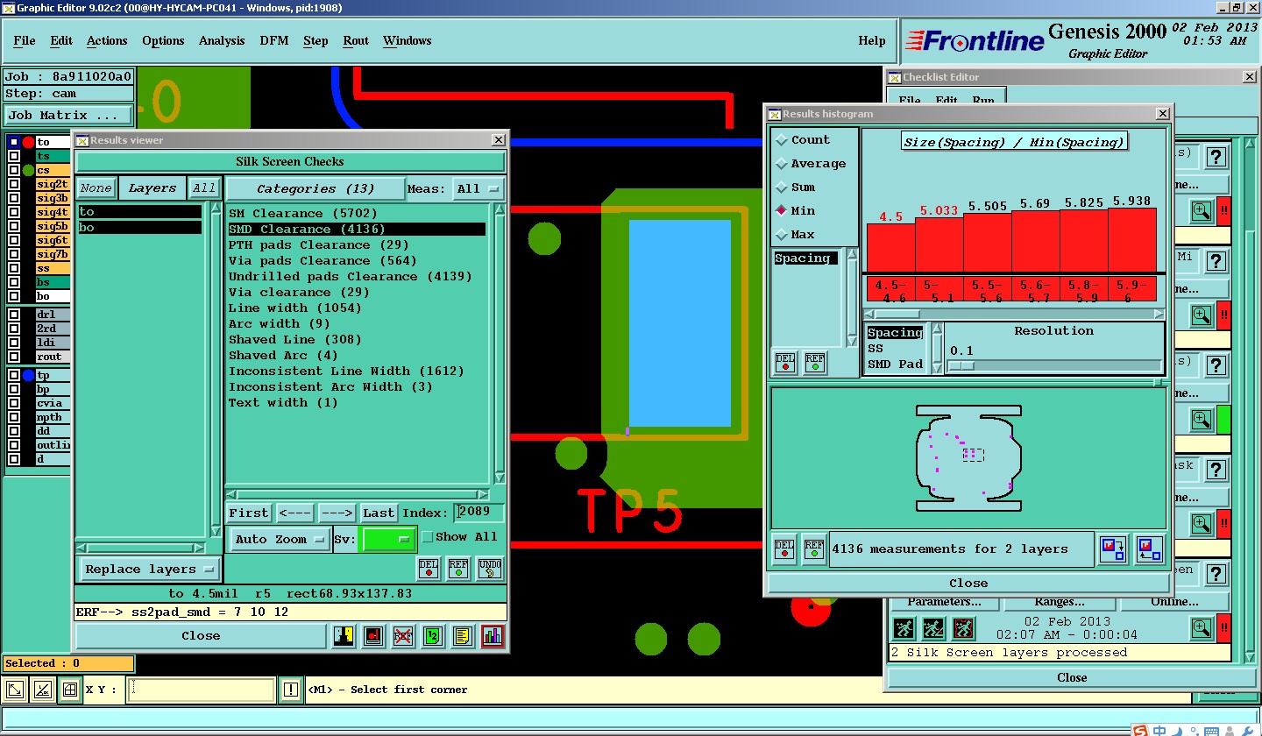Click the second running-man icon in Checklist Editor

click(933, 628)
